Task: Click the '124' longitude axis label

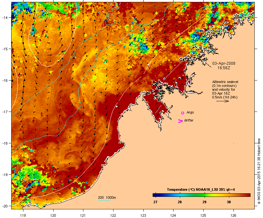Action: [173, 215]
